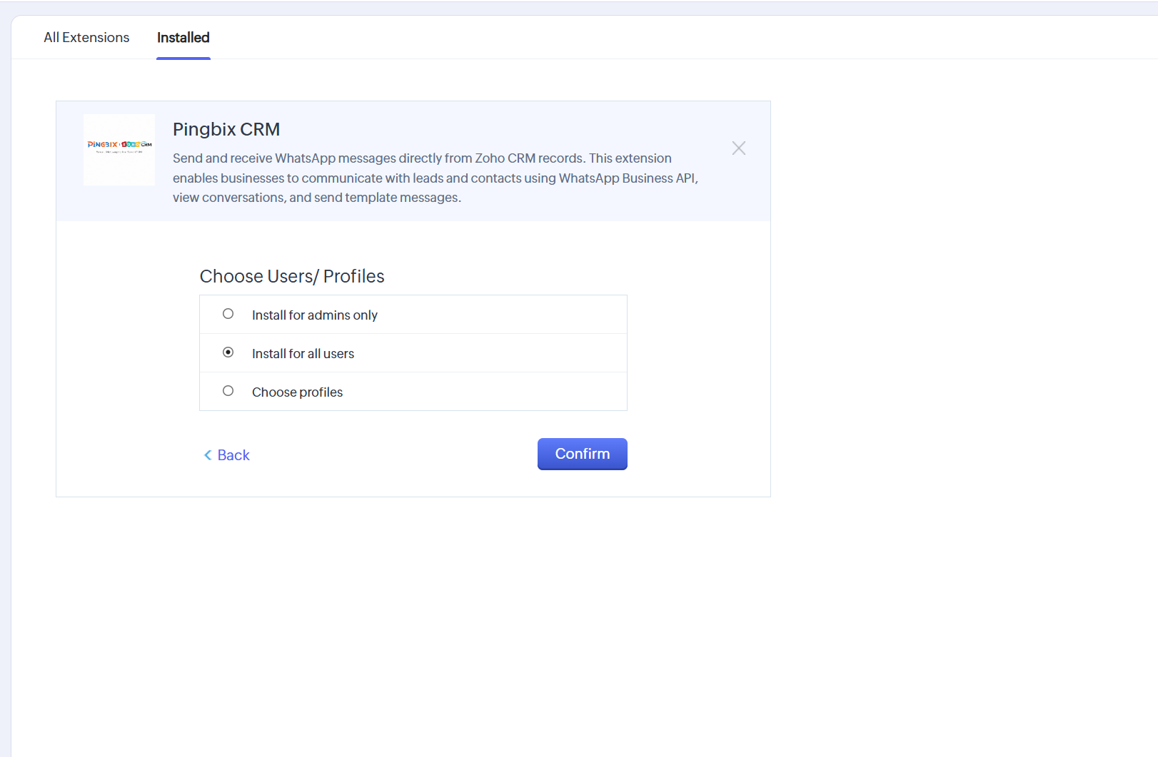Viewport: 1158px width, 757px height.
Task: Click Confirm to finish installation
Action: [x=582, y=454]
